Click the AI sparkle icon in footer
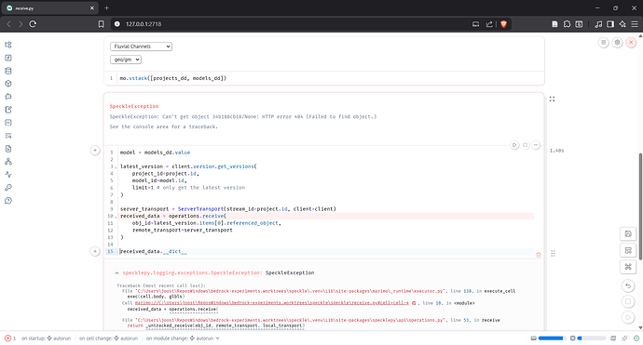The height and width of the screenshot is (345, 643). 624,338
